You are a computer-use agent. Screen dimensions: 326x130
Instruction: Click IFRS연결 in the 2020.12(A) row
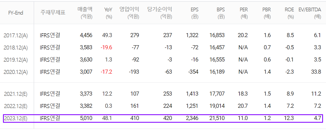tap(50, 71)
